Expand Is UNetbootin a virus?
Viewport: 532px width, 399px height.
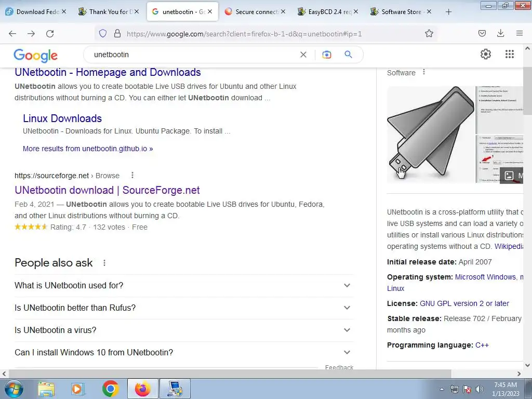coord(184,330)
